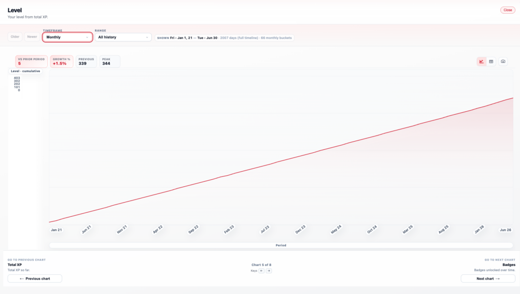Go to Next chart
The image size is (520, 294).
pyautogui.click(x=488, y=278)
